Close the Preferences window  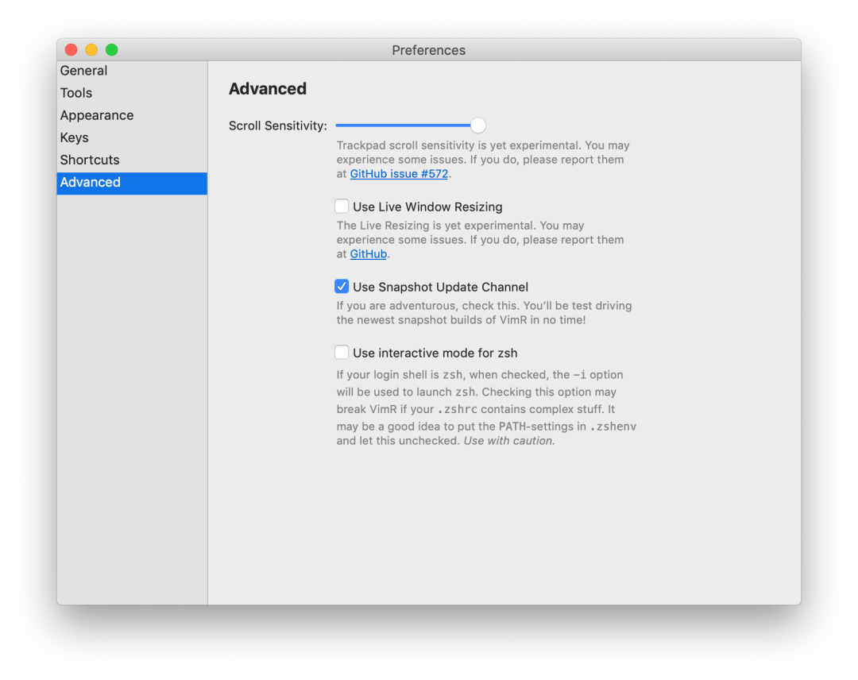71,50
